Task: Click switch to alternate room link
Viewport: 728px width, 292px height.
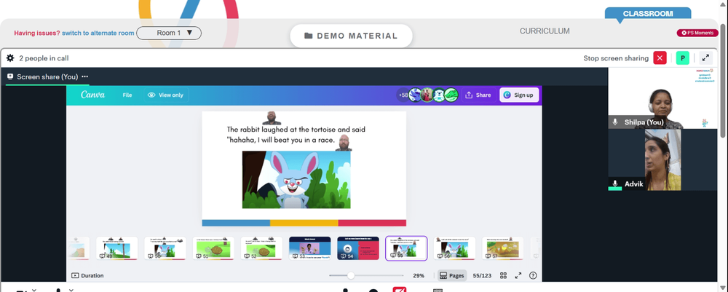Action: pyautogui.click(x=98, y=33)
